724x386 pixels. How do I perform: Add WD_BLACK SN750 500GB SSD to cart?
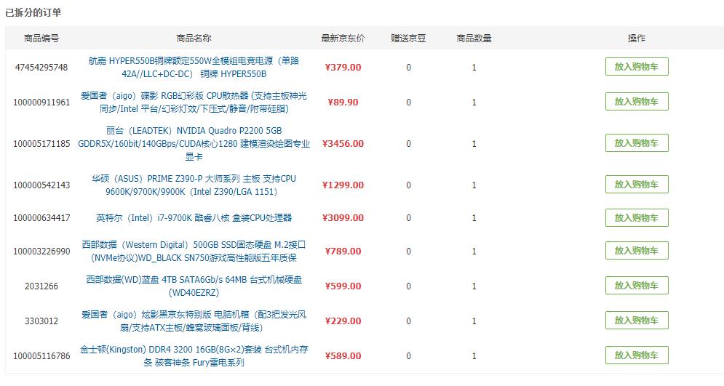(x=637, y=251)
